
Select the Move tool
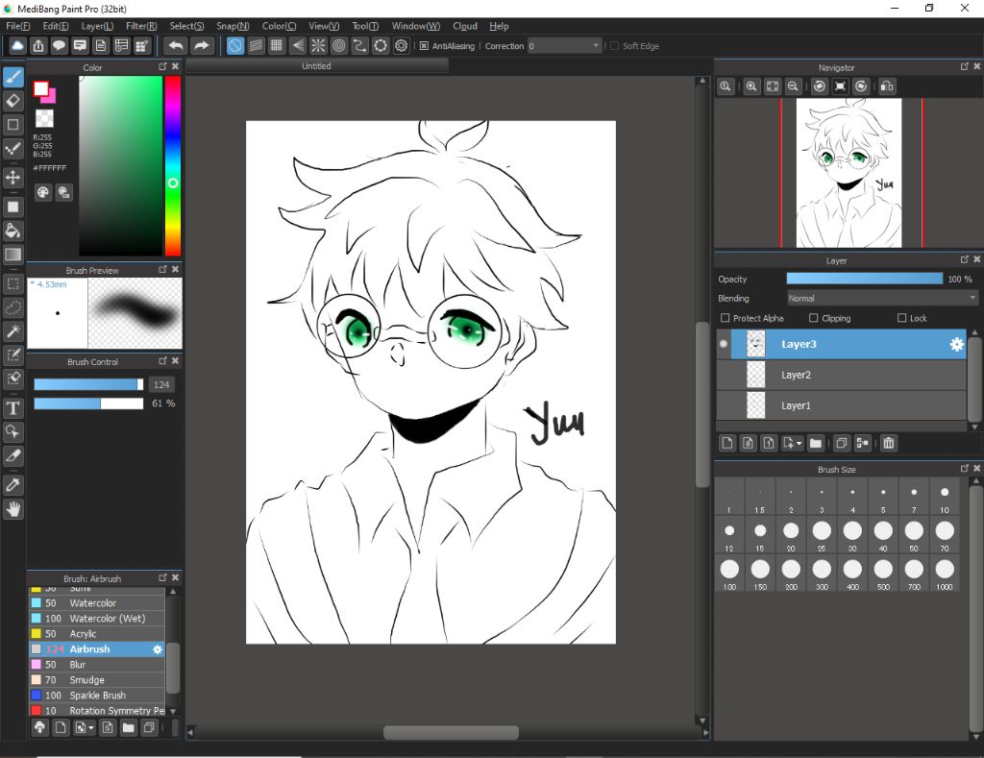[13, 177]
